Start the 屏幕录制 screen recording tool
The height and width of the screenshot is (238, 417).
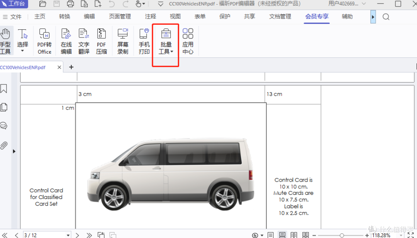(x=123, y=41)
